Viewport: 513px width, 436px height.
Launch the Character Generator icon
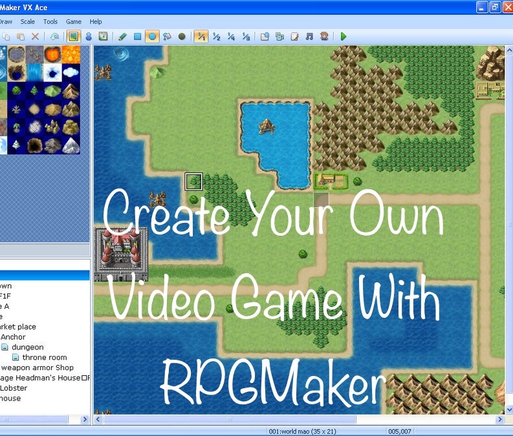click(x=323, y=37)
